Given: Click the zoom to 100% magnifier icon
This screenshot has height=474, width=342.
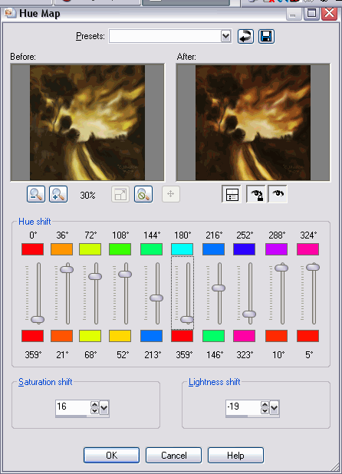Looking at the screenshot, I should [x=143, y=194].
